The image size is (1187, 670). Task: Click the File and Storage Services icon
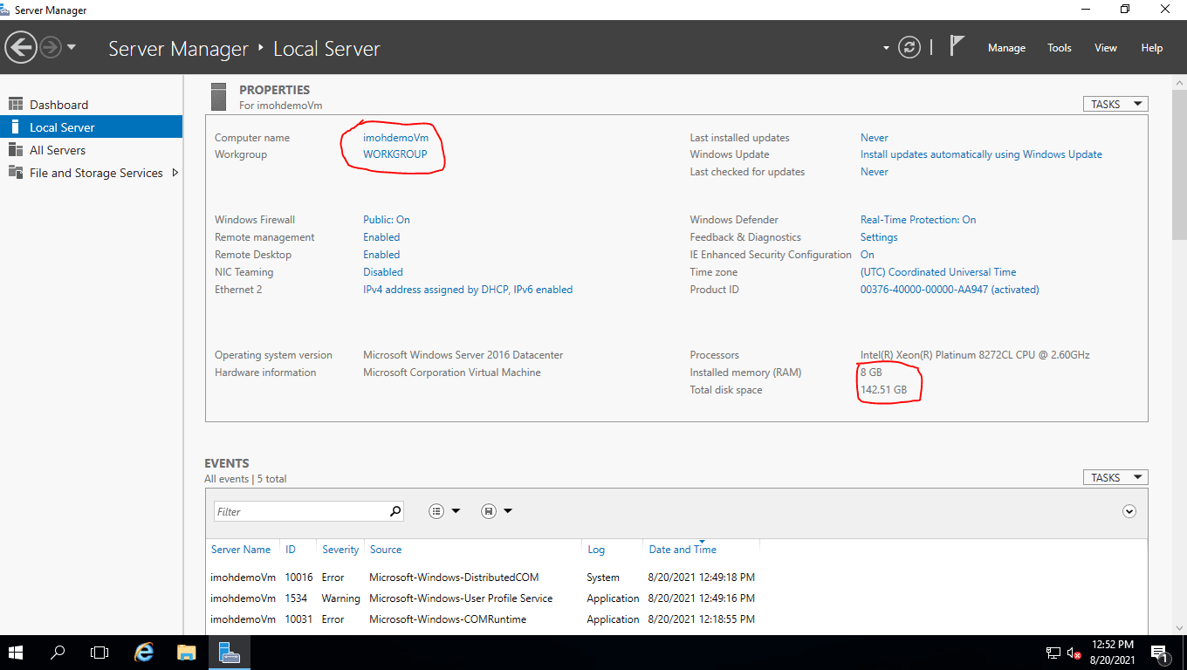pyautogui.click(x=15, y=173)
